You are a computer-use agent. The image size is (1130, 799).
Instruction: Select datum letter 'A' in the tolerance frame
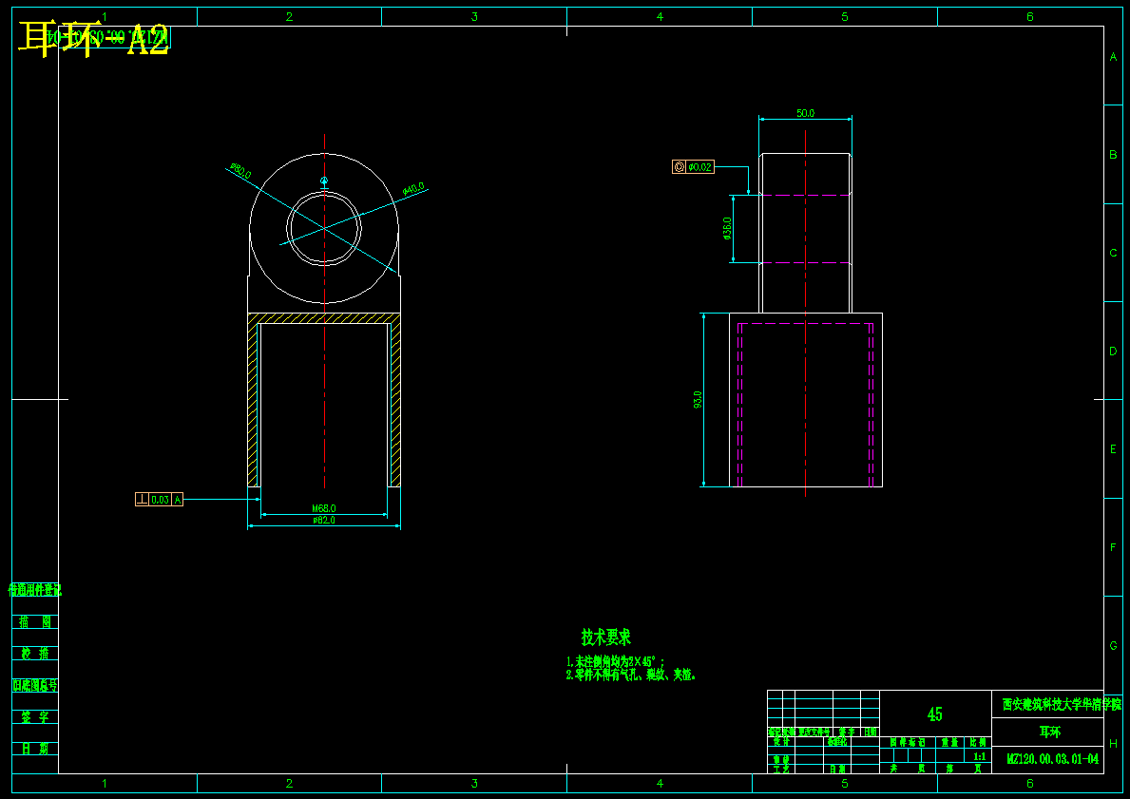pos(178,500)
